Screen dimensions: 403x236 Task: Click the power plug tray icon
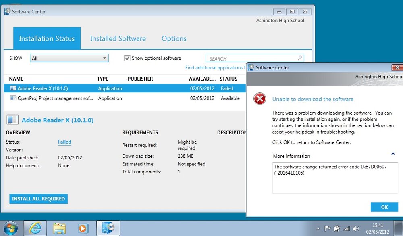tap(337, 228)
